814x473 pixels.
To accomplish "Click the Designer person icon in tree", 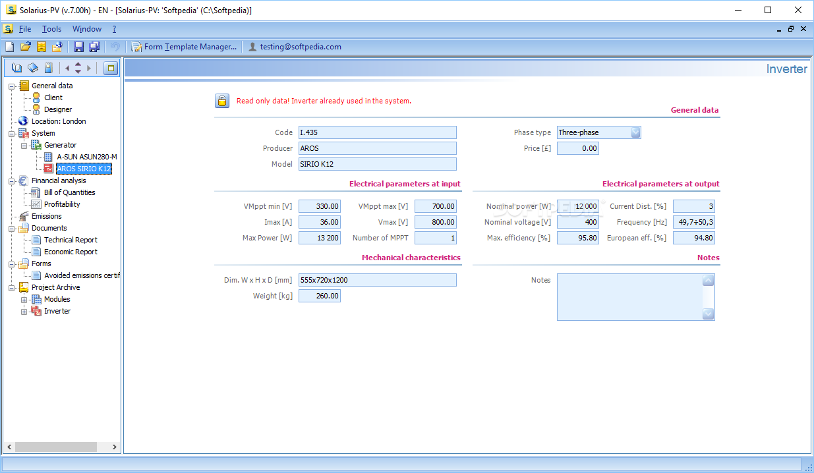I will (36, 109).
